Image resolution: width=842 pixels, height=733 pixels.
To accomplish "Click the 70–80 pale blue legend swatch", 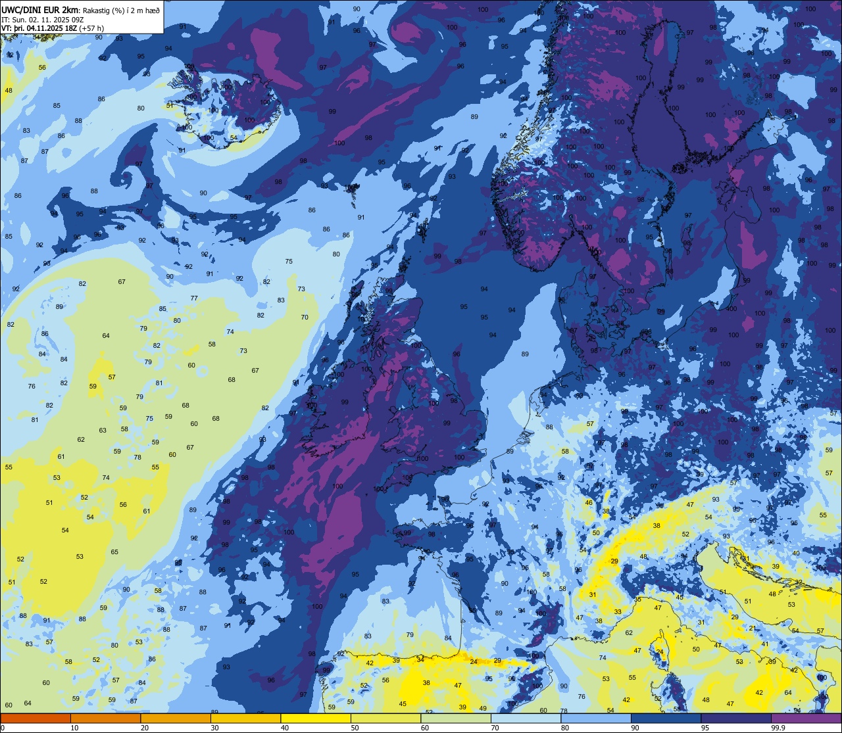I will click(x=526, y=718).
